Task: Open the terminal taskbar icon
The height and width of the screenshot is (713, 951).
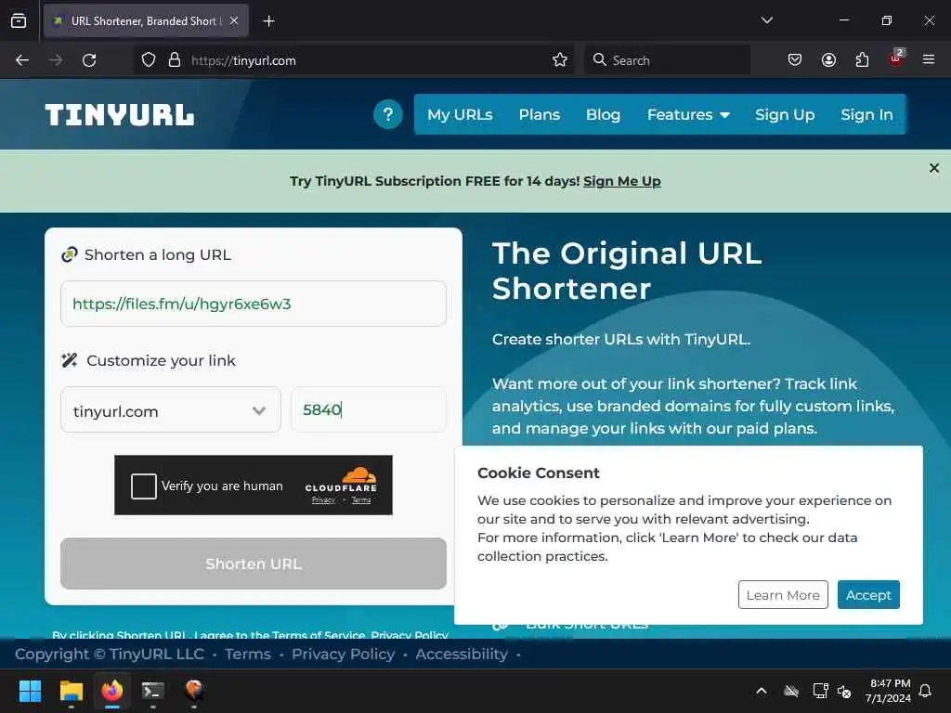Action: [153, 691]
